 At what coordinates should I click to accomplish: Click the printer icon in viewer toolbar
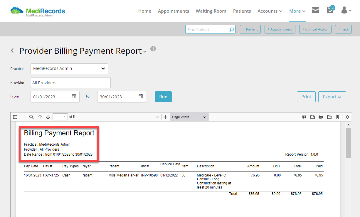[x=321, y=117]
